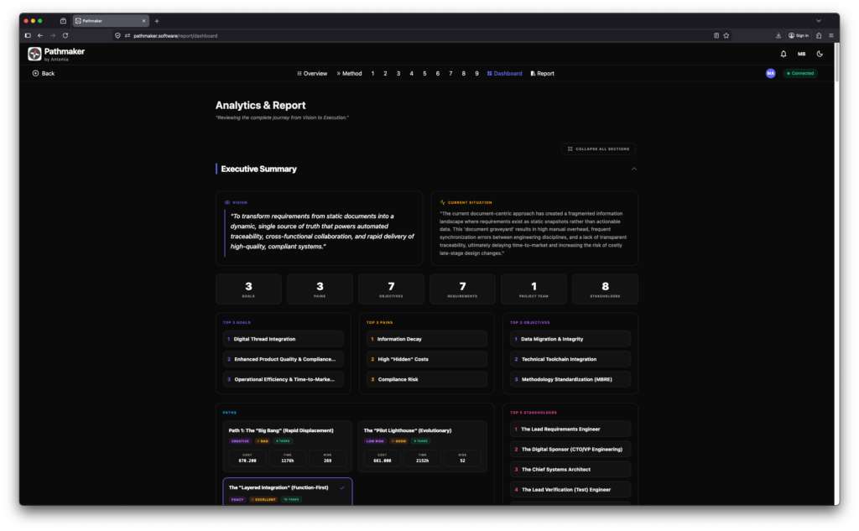The width and height of the screenshot is (859, 531).
Task: Select objective Data Migration & Integrity
Action: (570, 339)
